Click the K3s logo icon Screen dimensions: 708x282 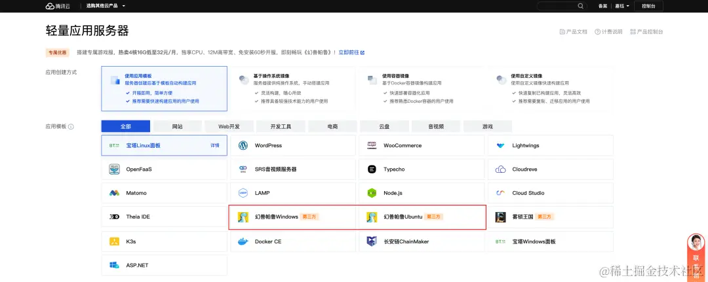click(114, 241)
